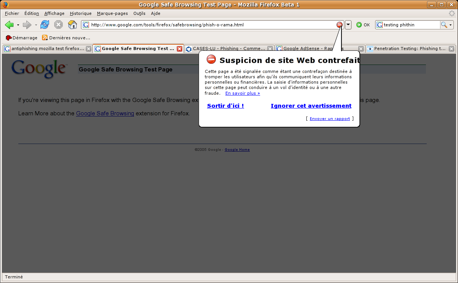Click the Forward arrow button
This screenshot has width=458, height=283.
[27, 25]
